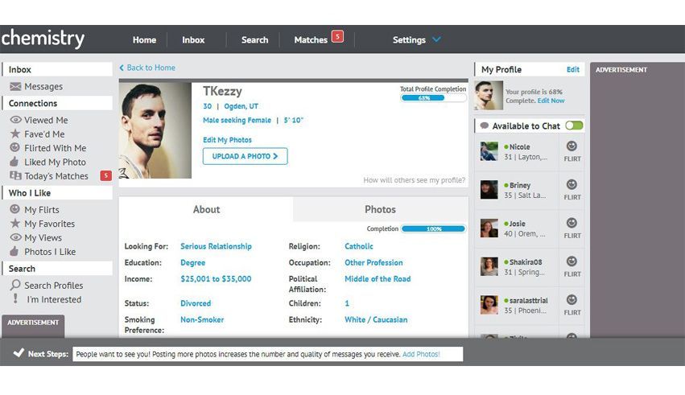Click Middle of the Road value
This screenshot has width=685, height=395.
click(378, 279)
